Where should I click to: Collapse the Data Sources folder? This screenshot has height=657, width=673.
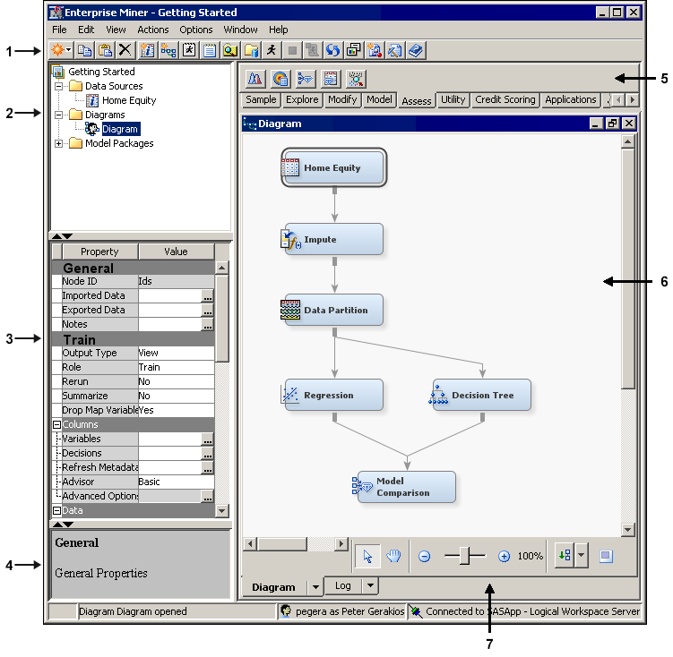point(59,86)
